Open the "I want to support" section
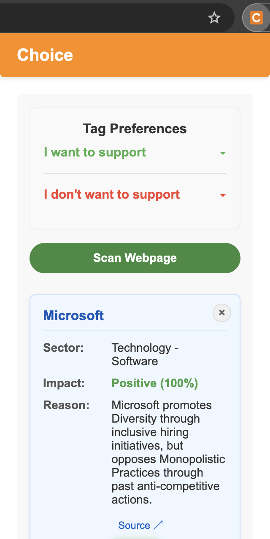The height and width of the screenshot is (539, 270). [x=95, y=152]
